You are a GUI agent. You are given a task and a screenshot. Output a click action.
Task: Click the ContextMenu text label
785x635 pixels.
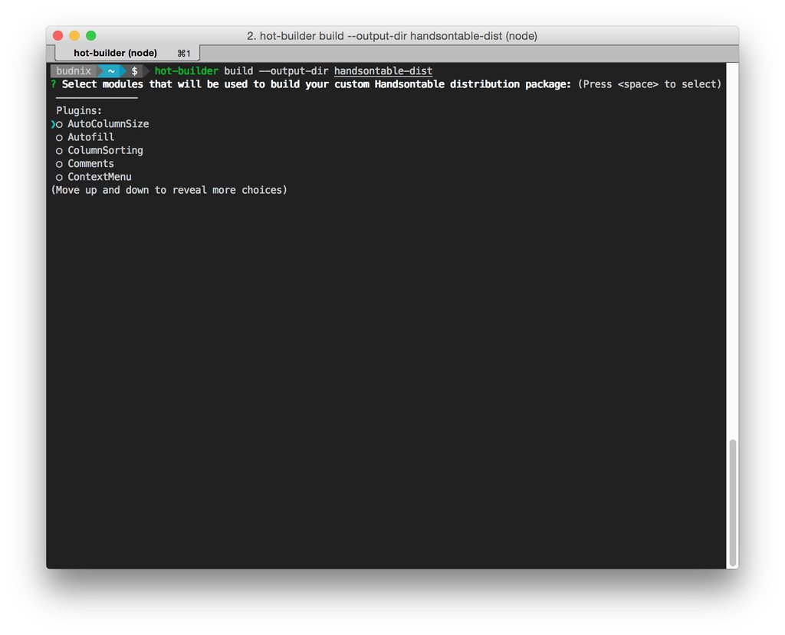coord(100,177)
